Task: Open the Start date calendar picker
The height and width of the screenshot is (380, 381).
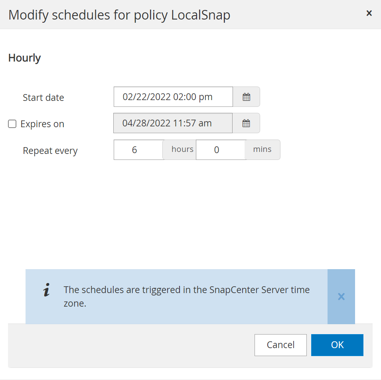Action: coord(246,97)
